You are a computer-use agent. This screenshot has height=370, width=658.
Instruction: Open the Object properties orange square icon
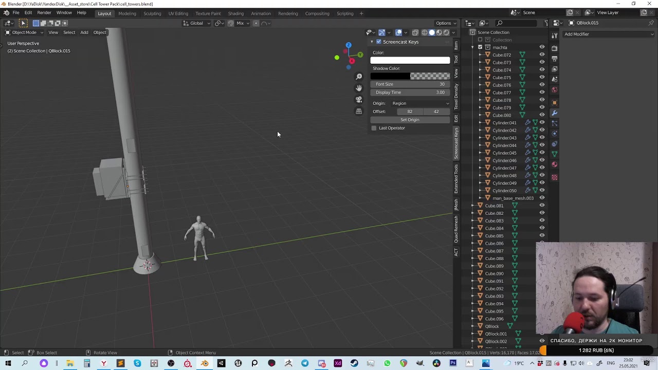coord(555,102)
